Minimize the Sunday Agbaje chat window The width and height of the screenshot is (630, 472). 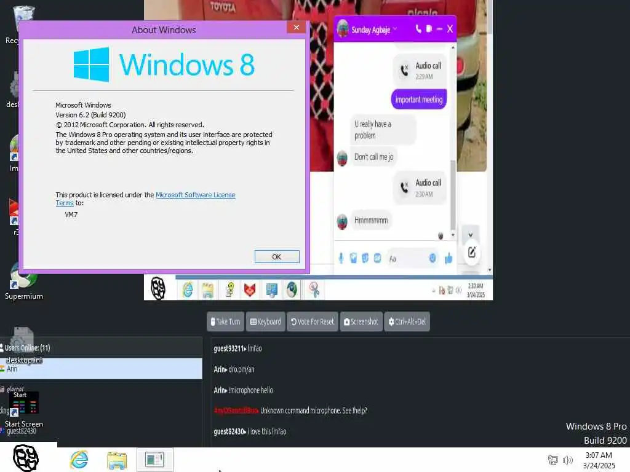[439, 29]
